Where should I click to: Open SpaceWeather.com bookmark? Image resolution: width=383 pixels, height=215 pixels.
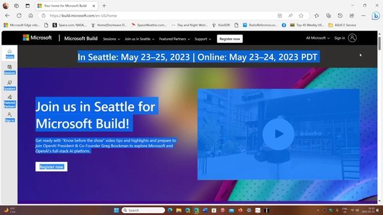[x=149, y=25]
